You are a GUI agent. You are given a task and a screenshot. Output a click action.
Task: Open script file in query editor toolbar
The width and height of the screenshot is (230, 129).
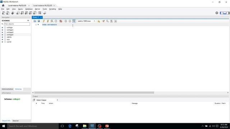coord(35,21)
